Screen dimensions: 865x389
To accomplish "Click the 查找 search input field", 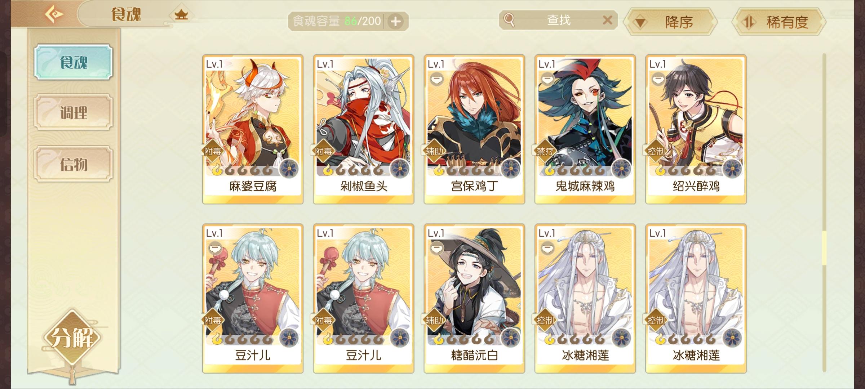I will pyautogui.click(x=558, y=20).
